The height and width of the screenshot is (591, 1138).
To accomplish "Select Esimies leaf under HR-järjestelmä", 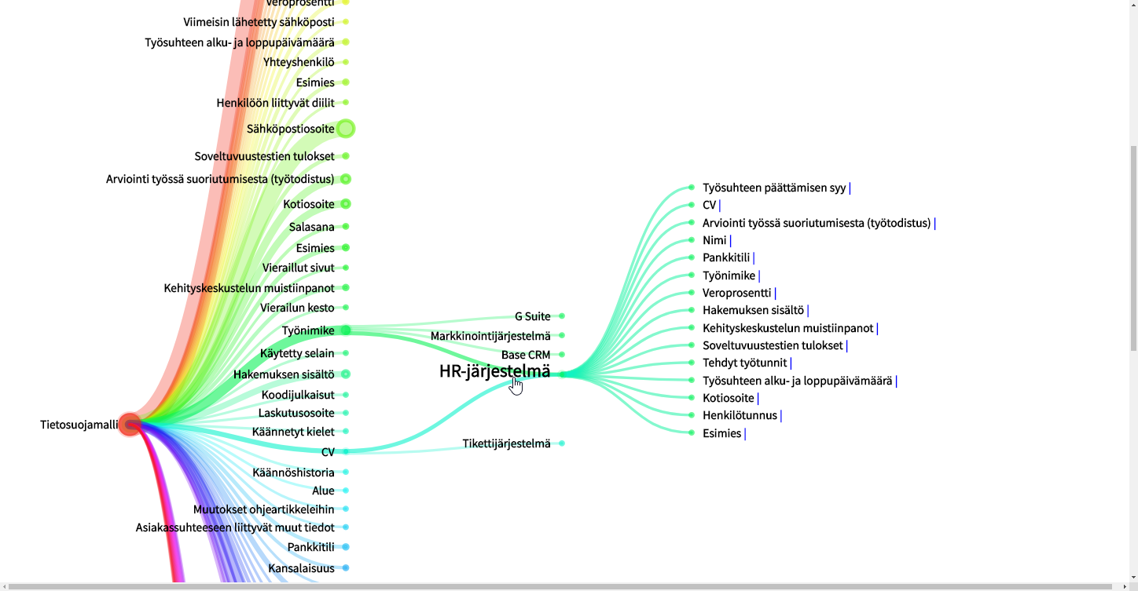I will pyautogui.click(x=722, y=433).
